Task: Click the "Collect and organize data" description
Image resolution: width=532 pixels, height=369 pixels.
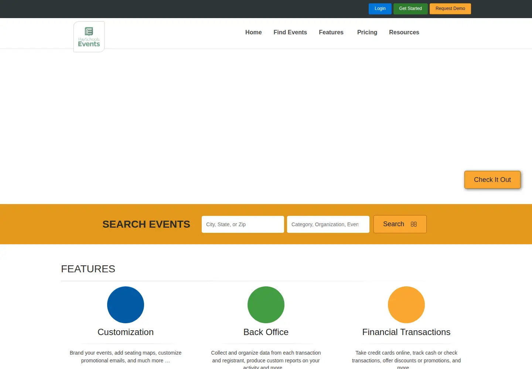Action: (266, 360)
